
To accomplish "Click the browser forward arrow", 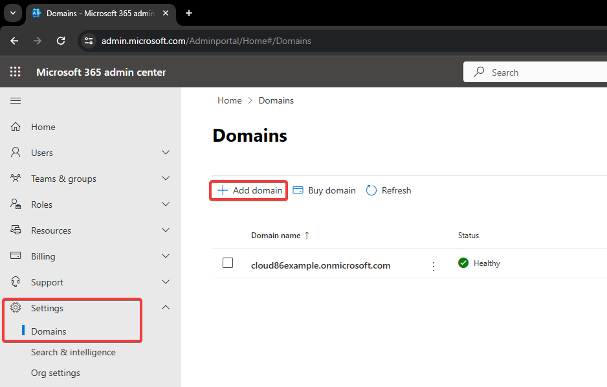I will coord(37,41).
